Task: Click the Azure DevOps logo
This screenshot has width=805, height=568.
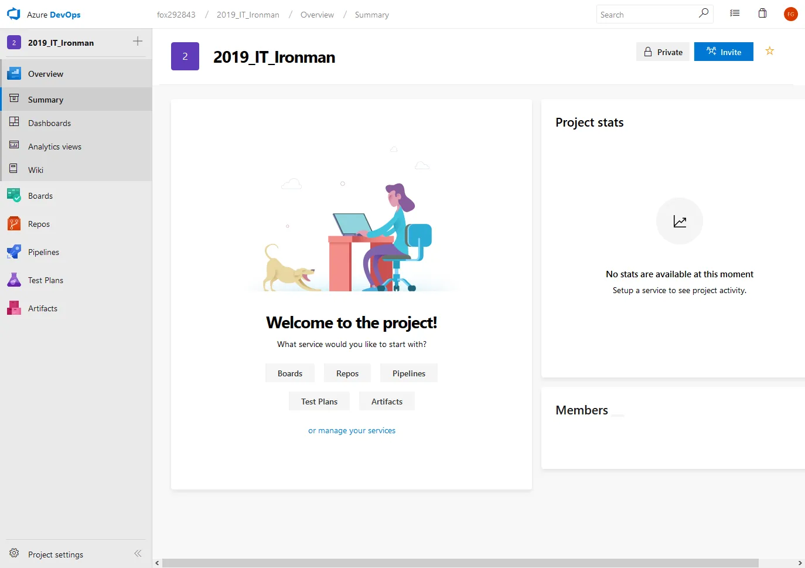Action: (14, 14)
